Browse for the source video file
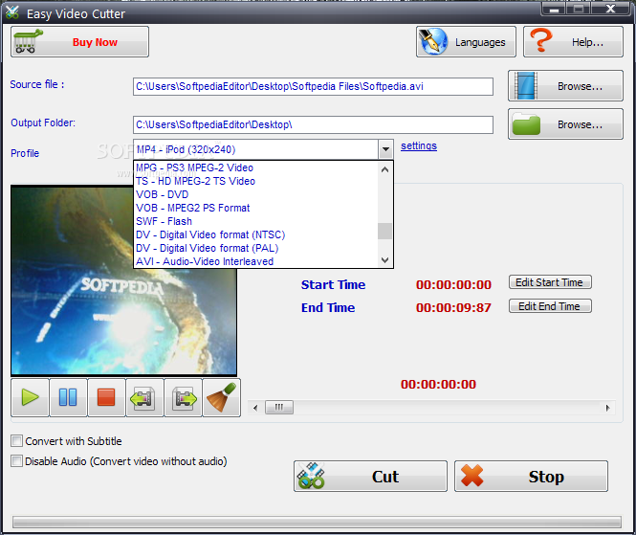The width and height of the screenshot is (636, 535). click(565, 85)
